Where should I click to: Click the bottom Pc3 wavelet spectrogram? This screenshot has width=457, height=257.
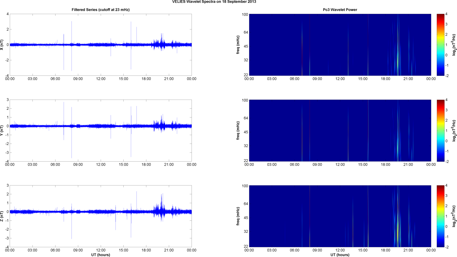click(x=340, y=216)
